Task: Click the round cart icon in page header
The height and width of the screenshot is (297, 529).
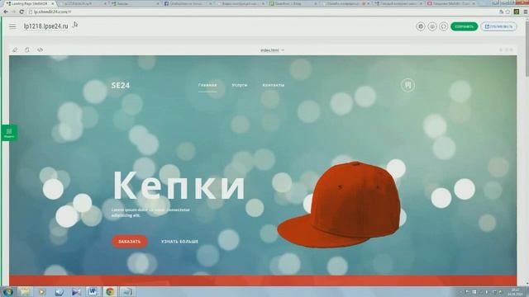Action: 407,85
